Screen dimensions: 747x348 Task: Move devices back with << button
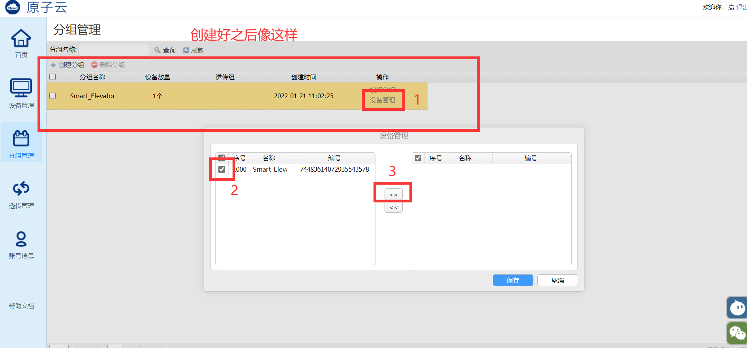[394, 208]
